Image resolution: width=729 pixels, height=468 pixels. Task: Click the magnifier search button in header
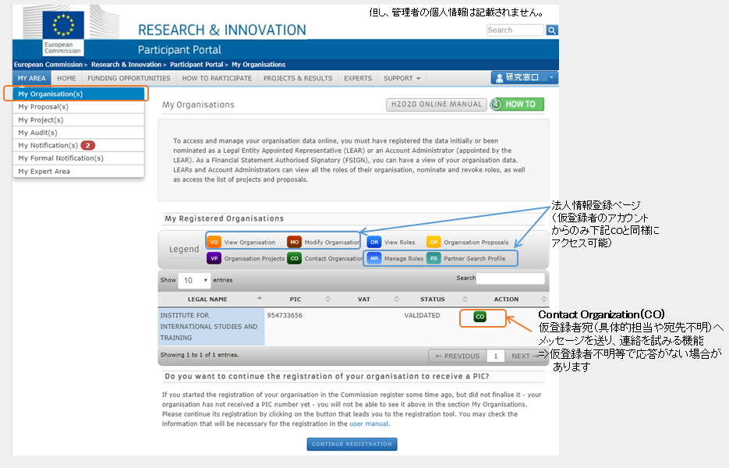coord(552,30)
